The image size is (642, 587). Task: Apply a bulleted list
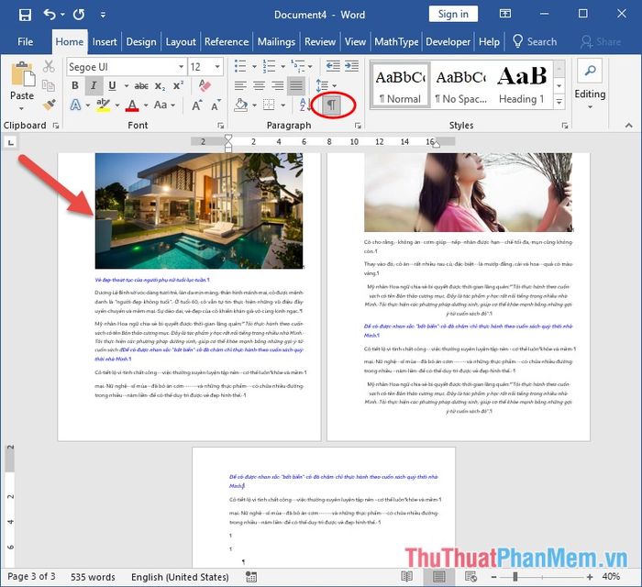click(x=240, y=66)
